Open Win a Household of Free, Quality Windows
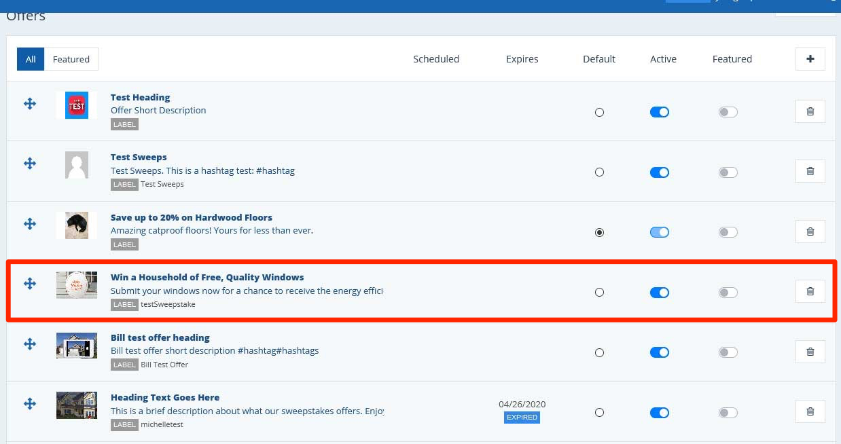The height and width of the screenshot is (444, 841). (x=207, y=277)
